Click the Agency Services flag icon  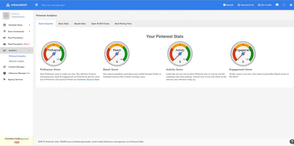coord(5,80)
